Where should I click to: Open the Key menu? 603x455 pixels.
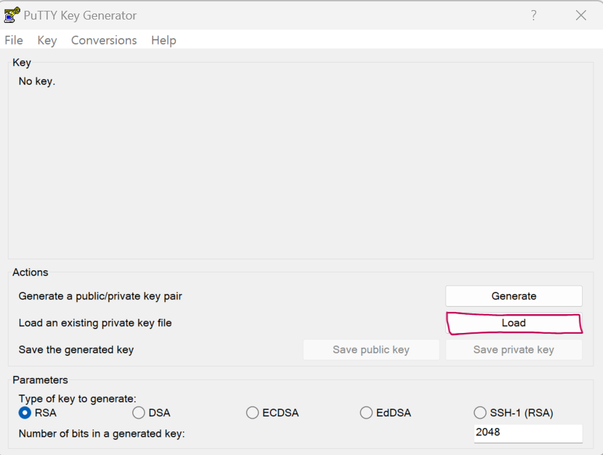[x=47, y=40]
